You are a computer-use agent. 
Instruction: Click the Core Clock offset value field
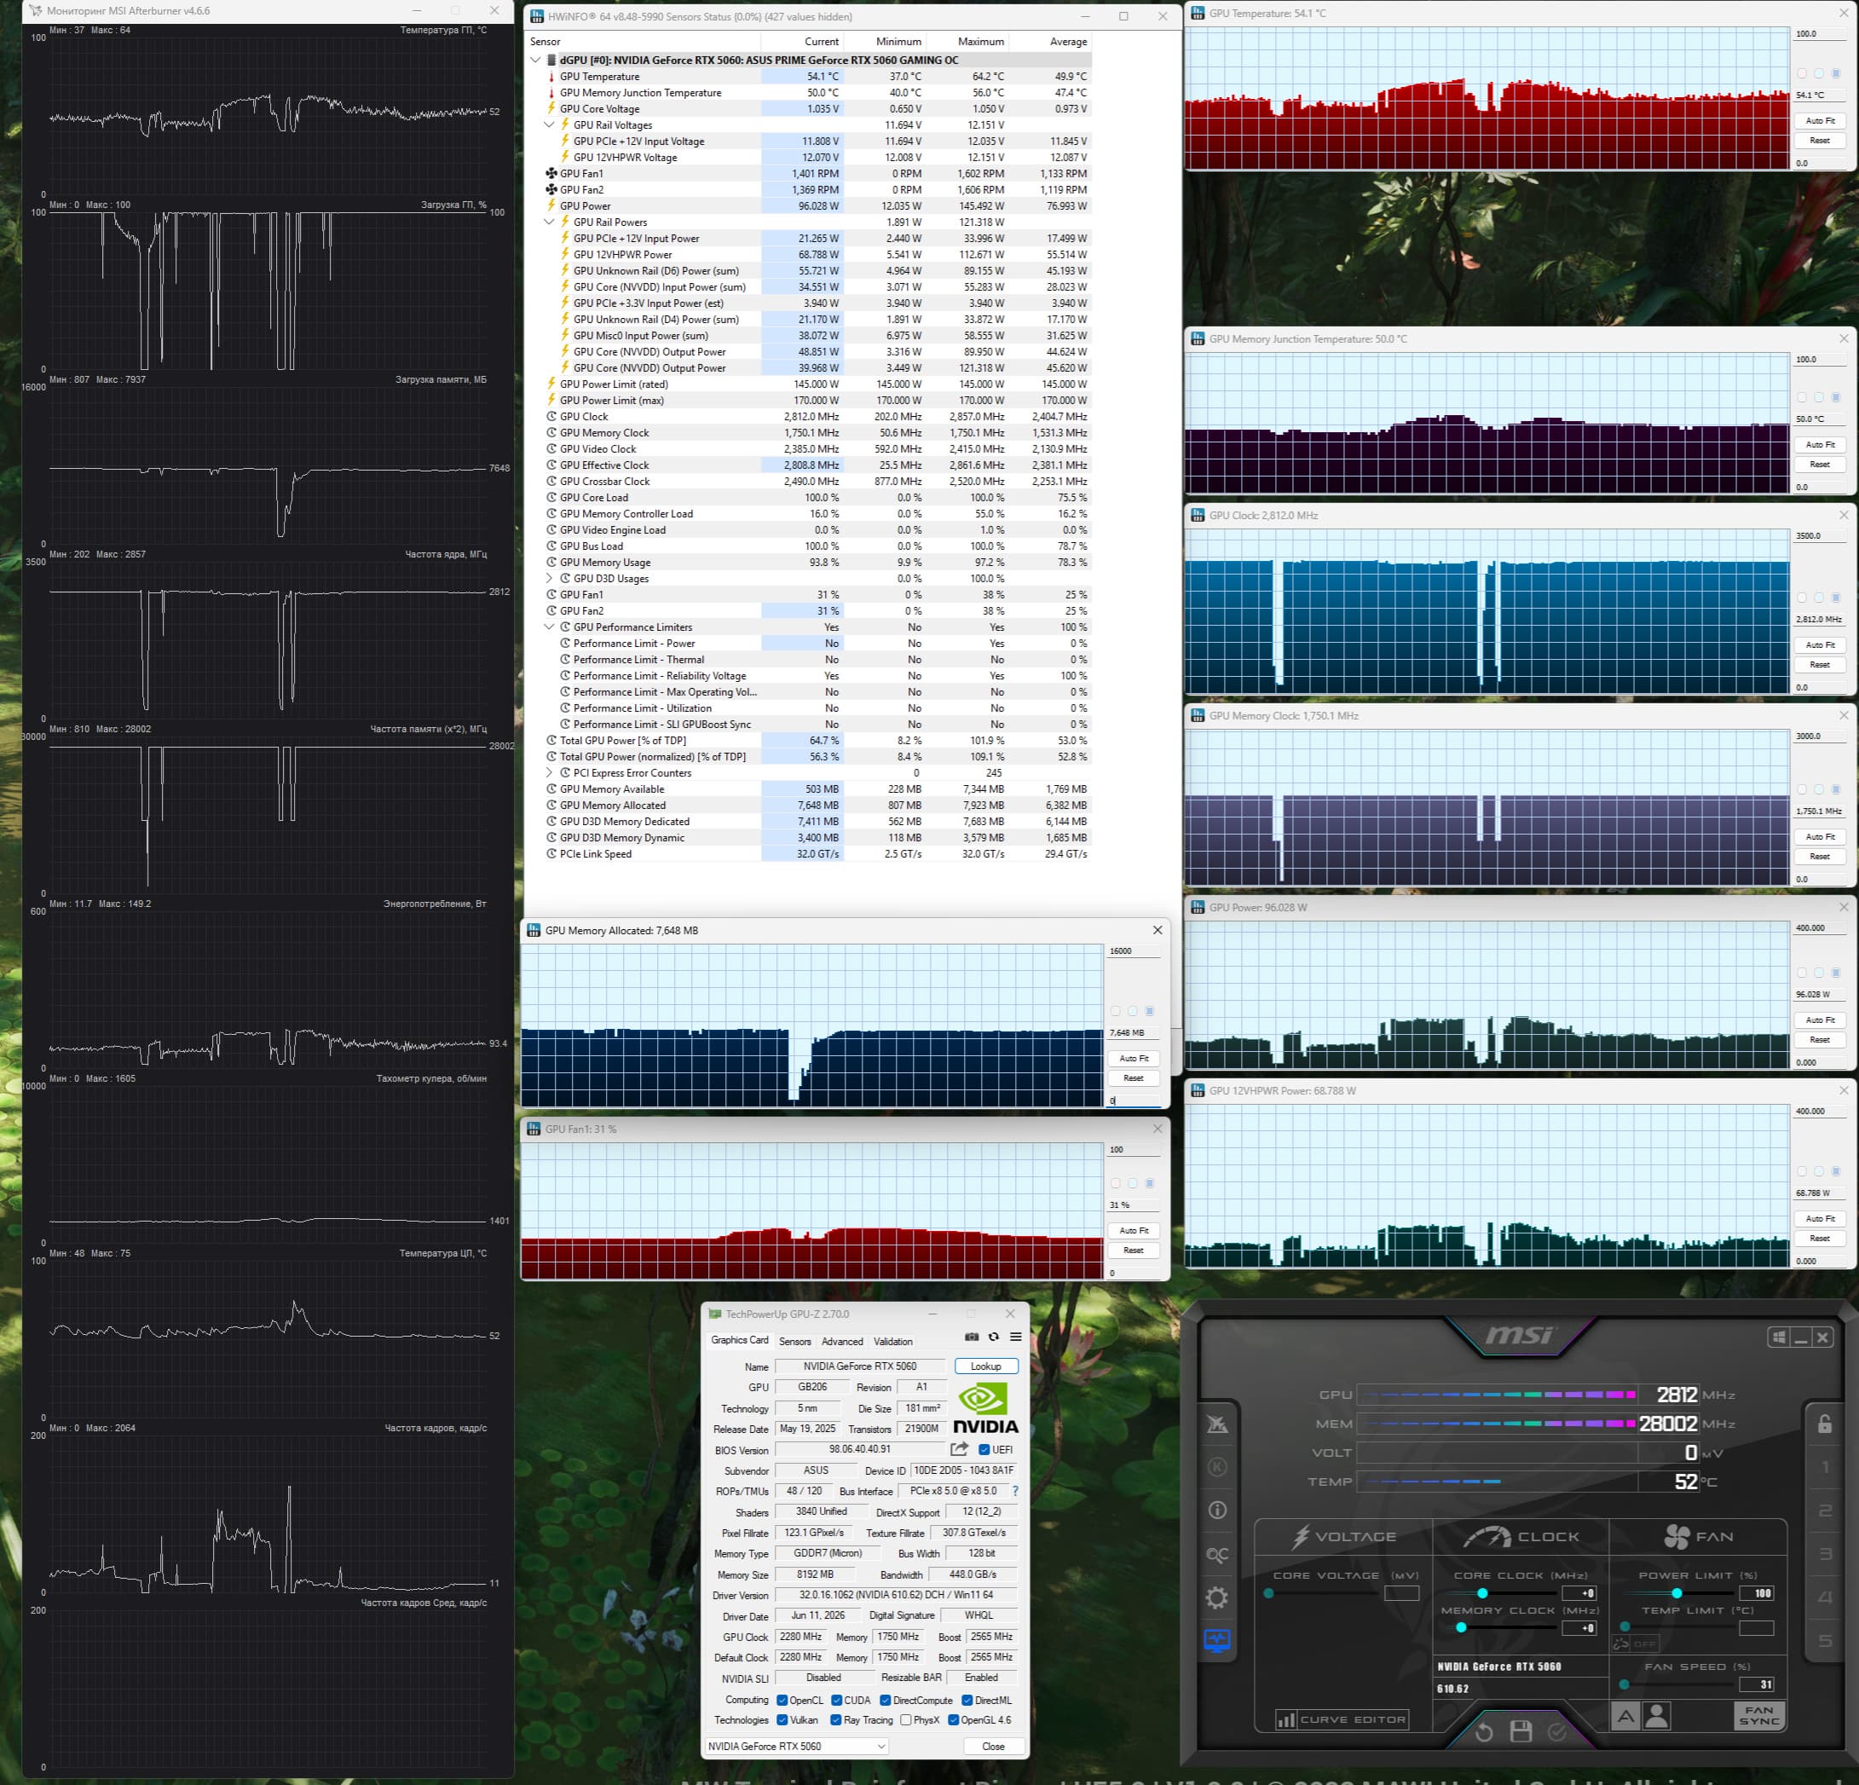[x=1579, y=1593]
